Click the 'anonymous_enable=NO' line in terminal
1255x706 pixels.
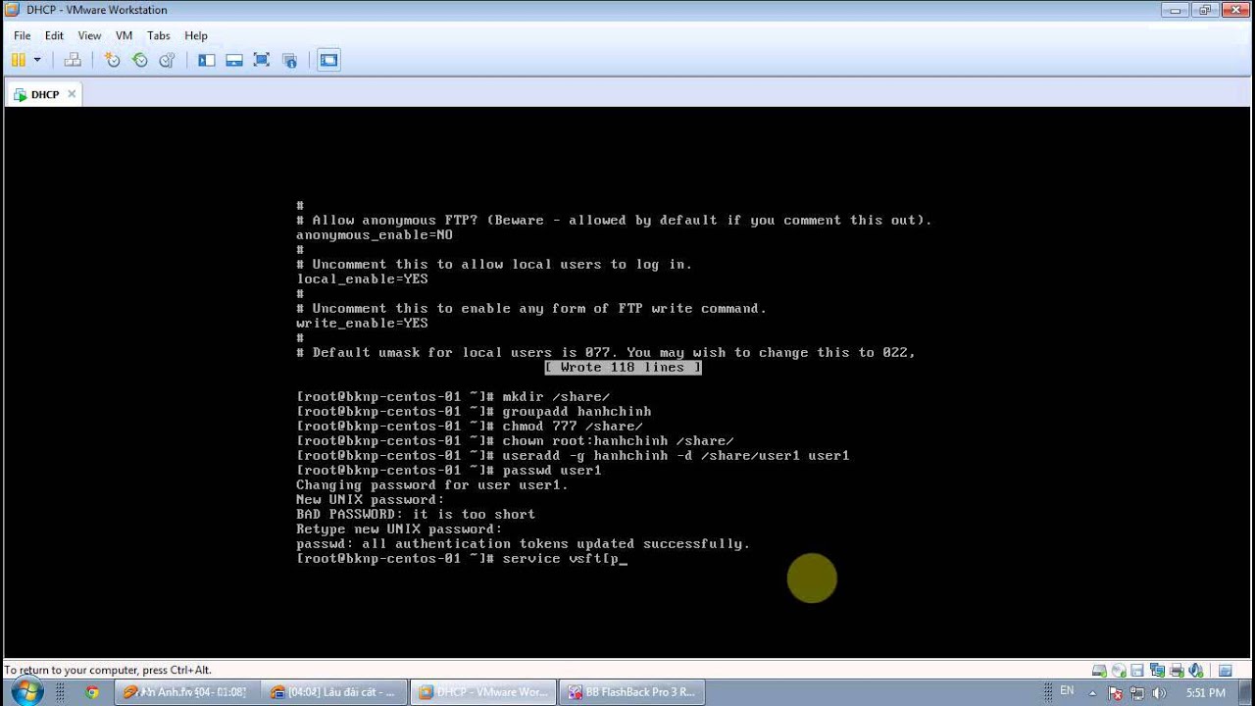[x=375, y=235]
